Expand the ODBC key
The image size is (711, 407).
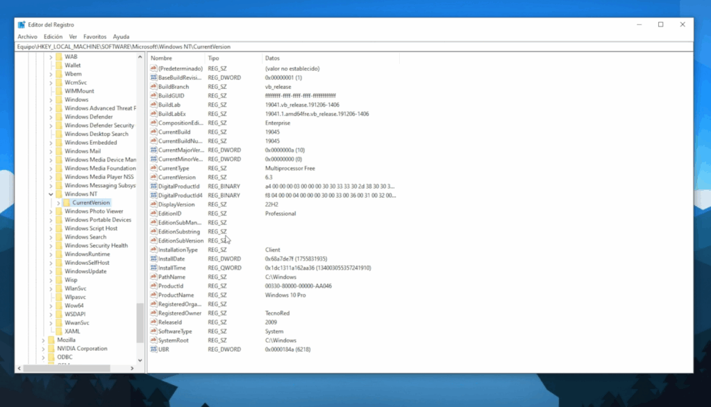[x=43, y=357]
